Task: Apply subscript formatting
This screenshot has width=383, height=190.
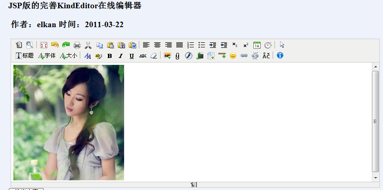Action: tap(235, 45)
